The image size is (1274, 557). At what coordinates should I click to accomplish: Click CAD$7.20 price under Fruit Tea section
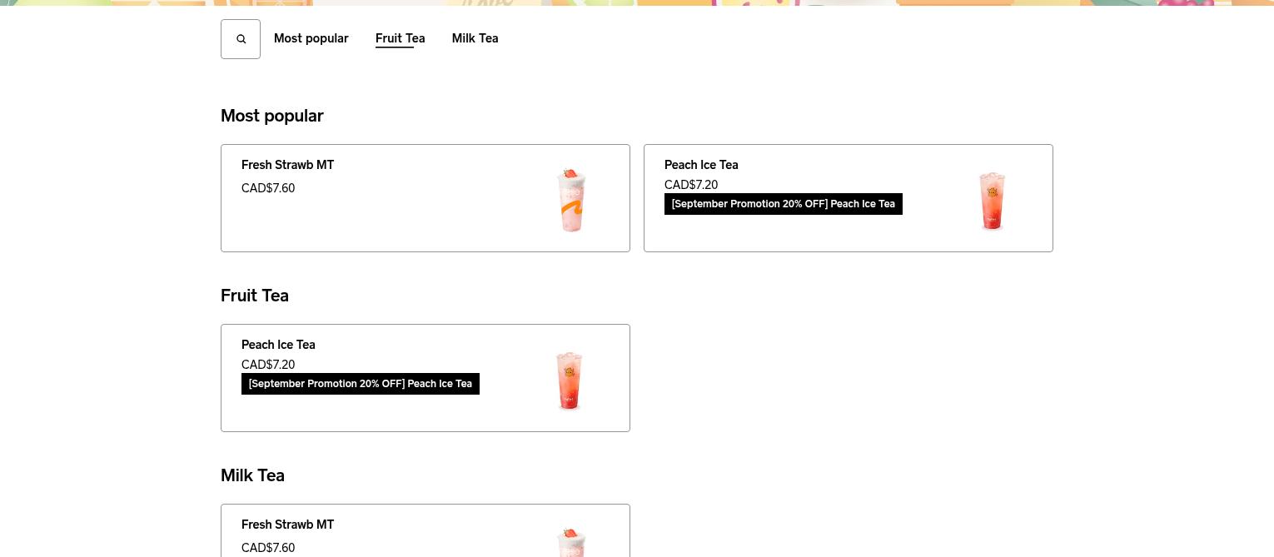click(268, 365)
